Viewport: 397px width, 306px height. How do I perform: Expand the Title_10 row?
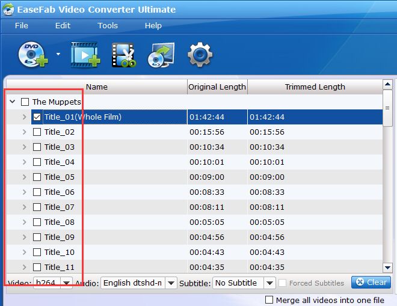point(24,252)
